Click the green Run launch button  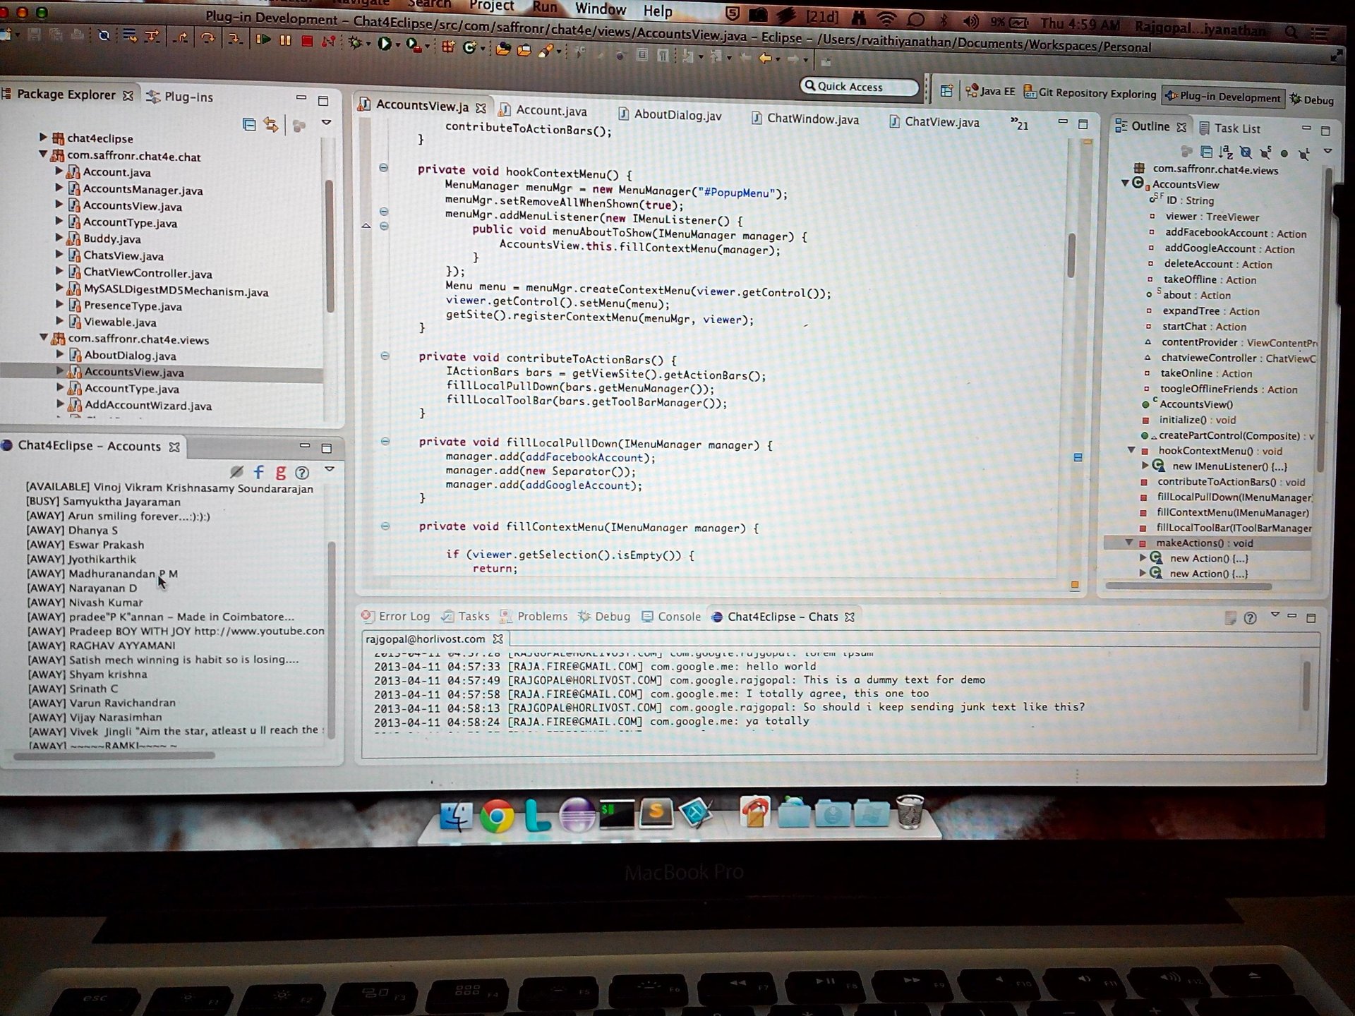click(384, 44)
